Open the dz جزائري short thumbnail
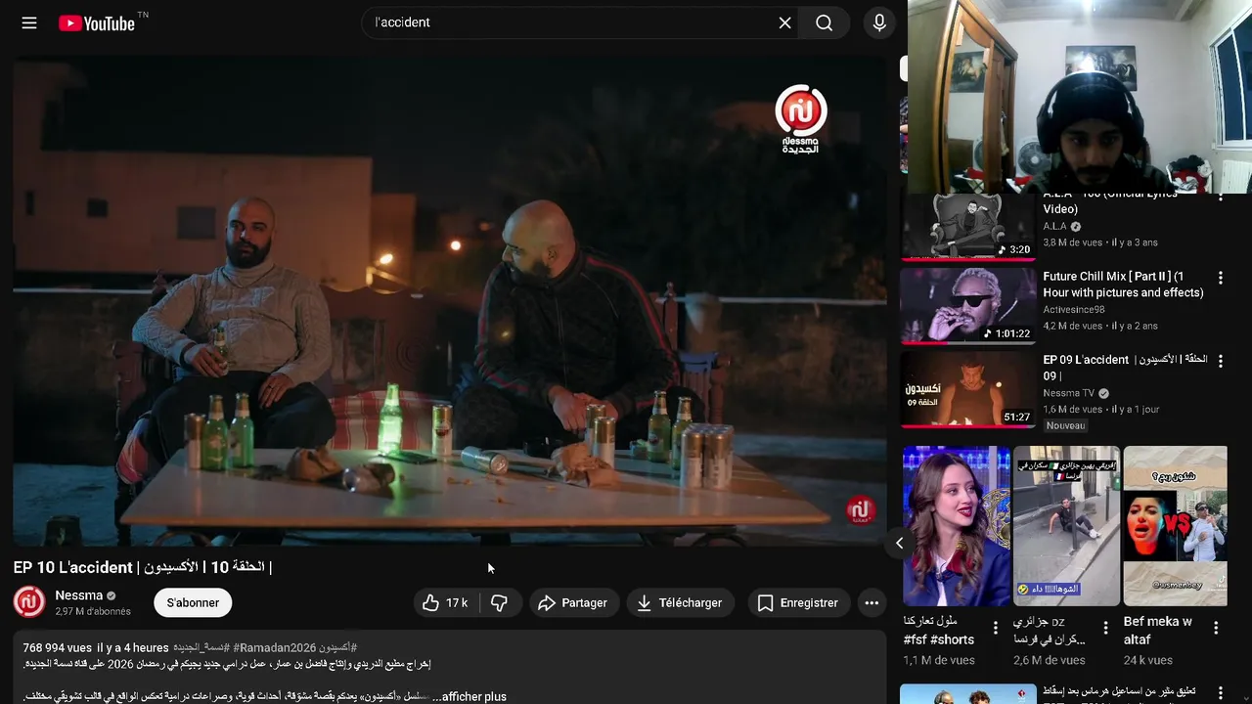This screenshot has width=1252, height=704. pyautogui.click(x=1066, y=526)
